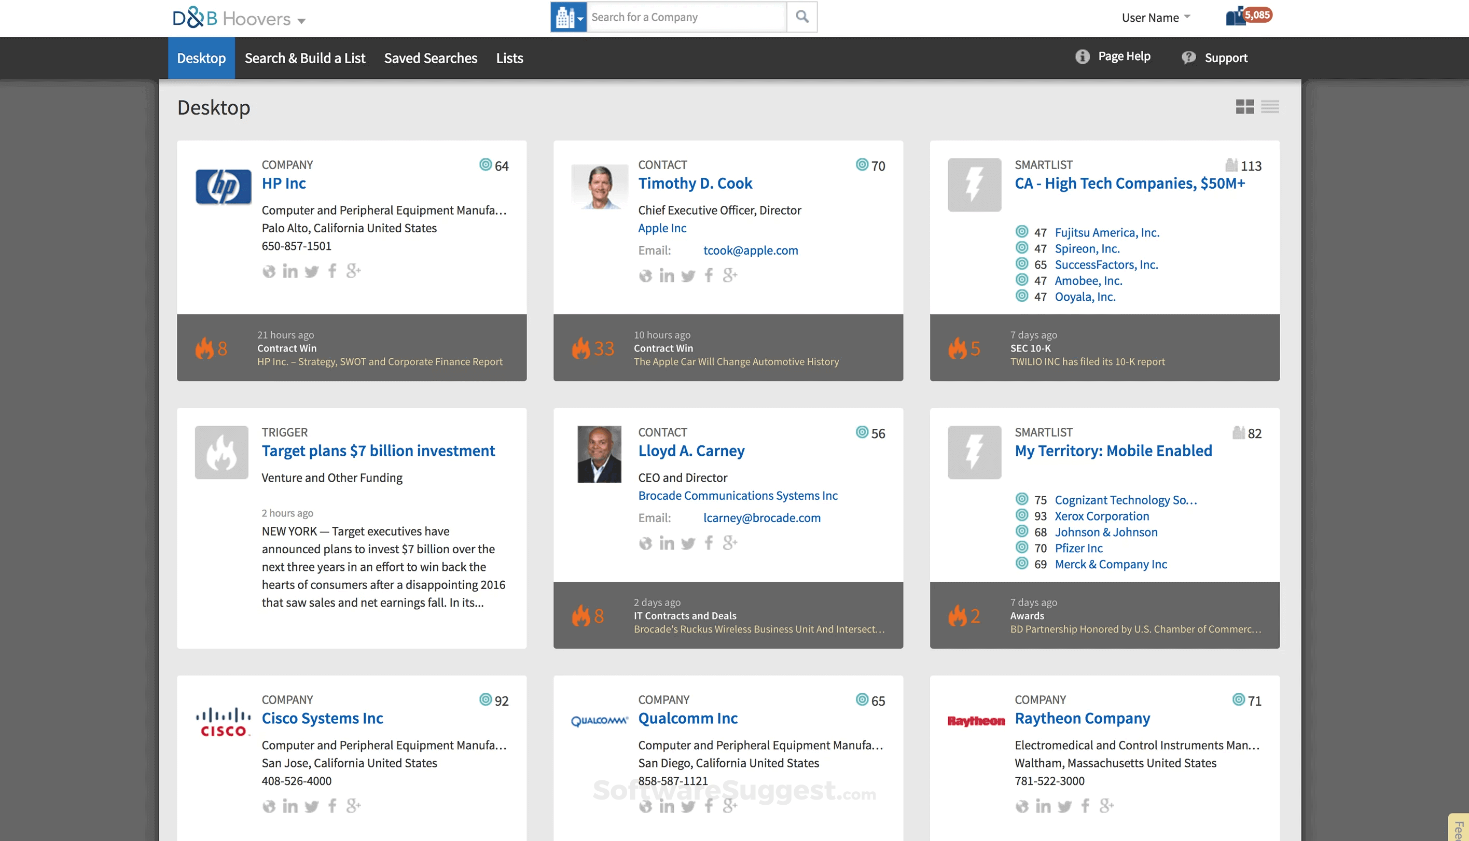The height and width of the screenshot is (841, 1469).
Task: Click the search magnifier button
Action: coord(802,17)
